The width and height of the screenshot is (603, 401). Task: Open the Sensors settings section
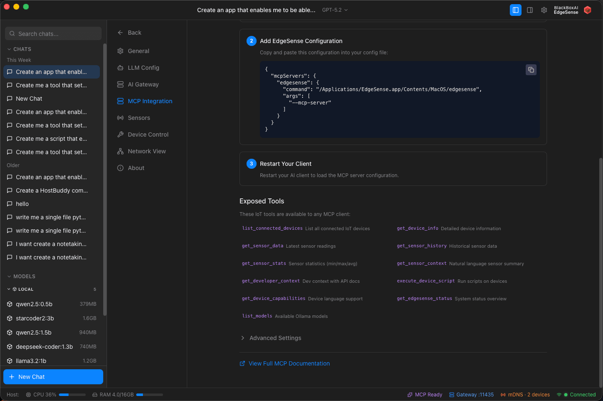pyautogui.click(x=139, y=117)
